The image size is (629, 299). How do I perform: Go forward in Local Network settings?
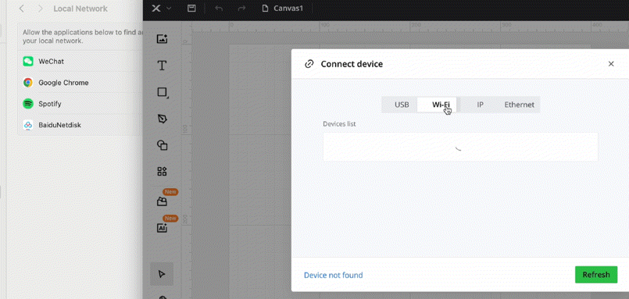tap(41, 9)
